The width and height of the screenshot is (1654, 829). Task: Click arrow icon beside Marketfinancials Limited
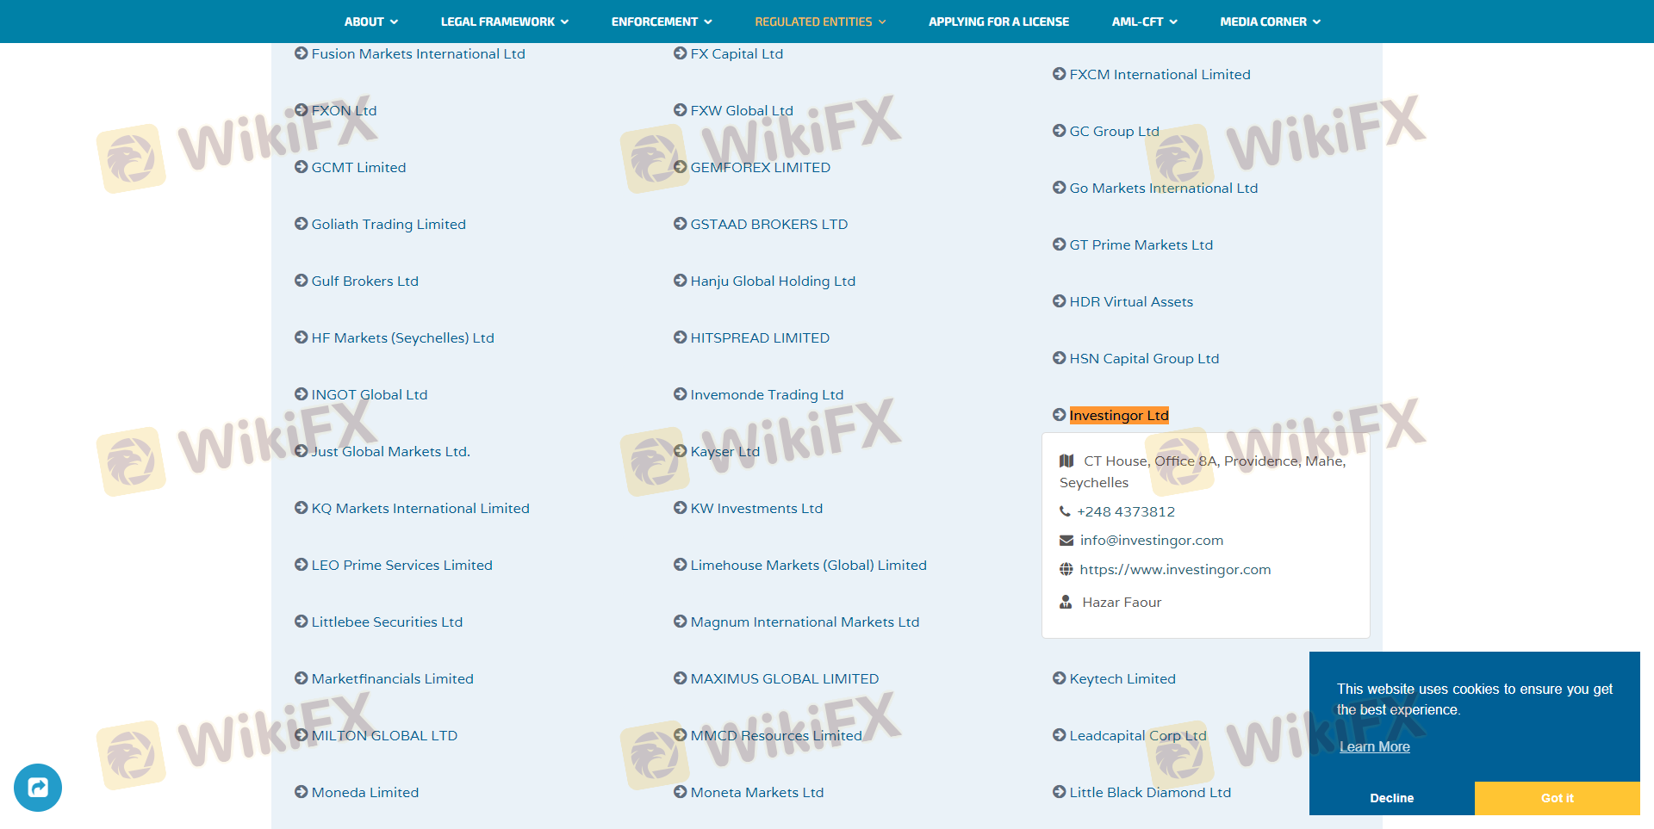pos(302,678)
